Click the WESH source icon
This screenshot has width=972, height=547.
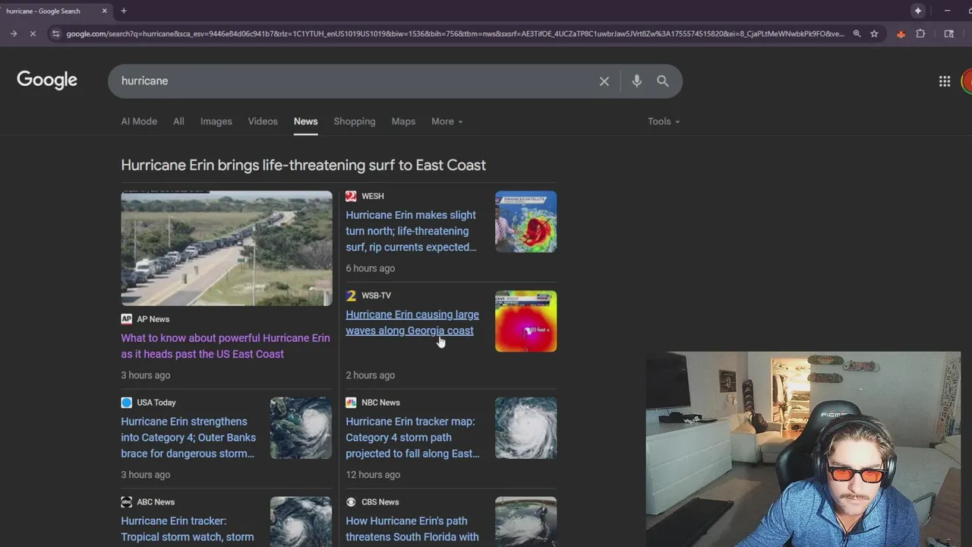(351, 196)
